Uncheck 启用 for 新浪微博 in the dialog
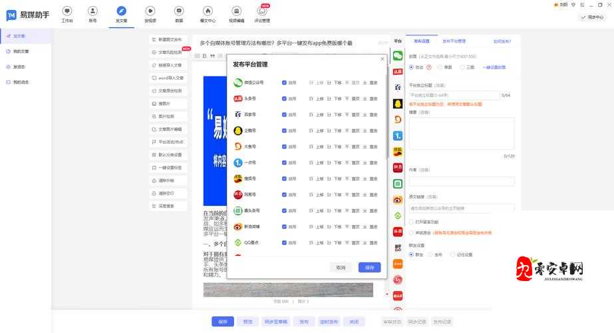Screen dimensions: 614x333 pyautogui.click(x=284, y=226)
